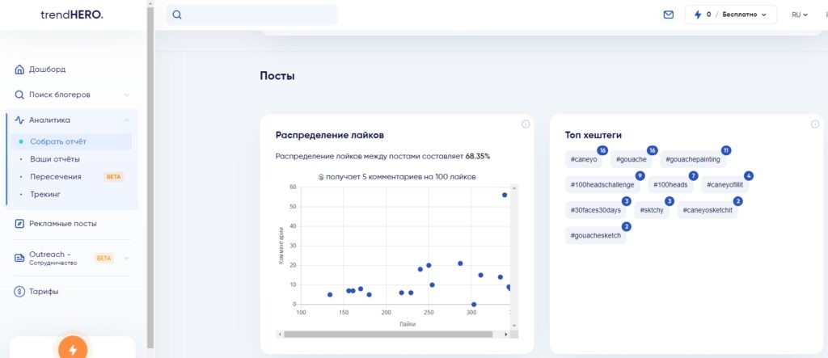The height and width of the screenshot is (358, 828).
Task: Click the highest data point near 56 comments
Action: tap(505, 195)
